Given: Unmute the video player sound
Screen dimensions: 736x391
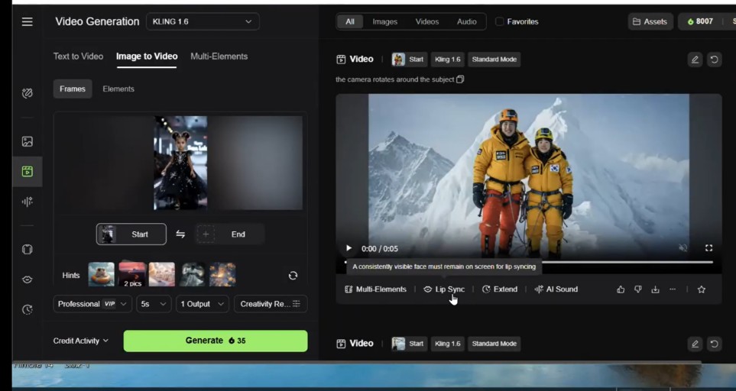Looking at the screenshot, I should (683, 248).
